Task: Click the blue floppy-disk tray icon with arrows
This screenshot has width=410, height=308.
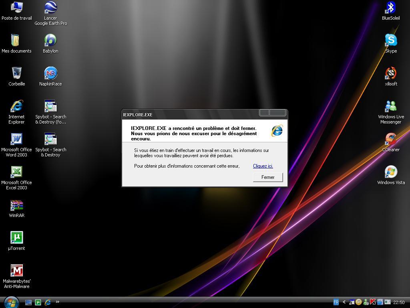Action: click(380, 302)
